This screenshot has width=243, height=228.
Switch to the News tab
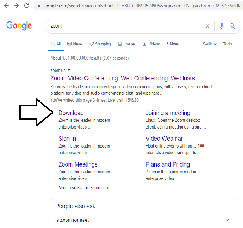[x=75, y=44]
